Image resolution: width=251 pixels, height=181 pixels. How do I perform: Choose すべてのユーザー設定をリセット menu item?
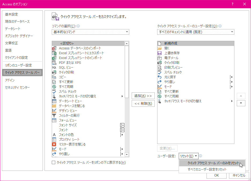coord(212,169)
